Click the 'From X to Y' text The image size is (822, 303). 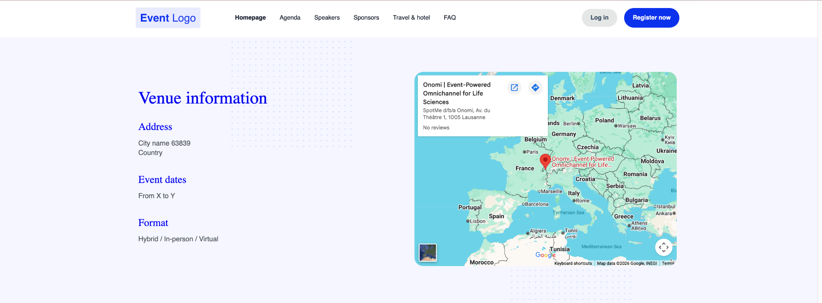point(157,196)
